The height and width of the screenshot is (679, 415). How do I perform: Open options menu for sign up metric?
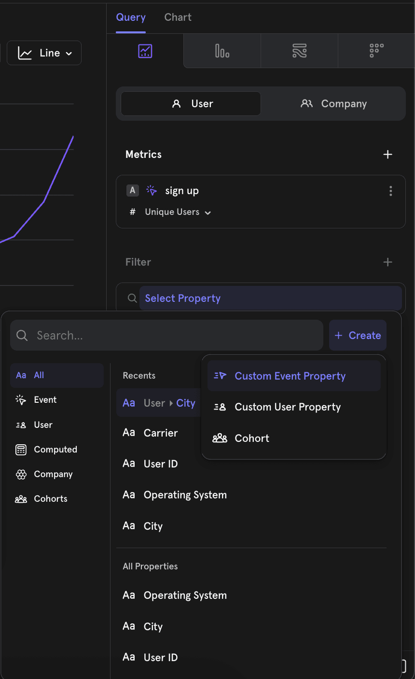390,191
